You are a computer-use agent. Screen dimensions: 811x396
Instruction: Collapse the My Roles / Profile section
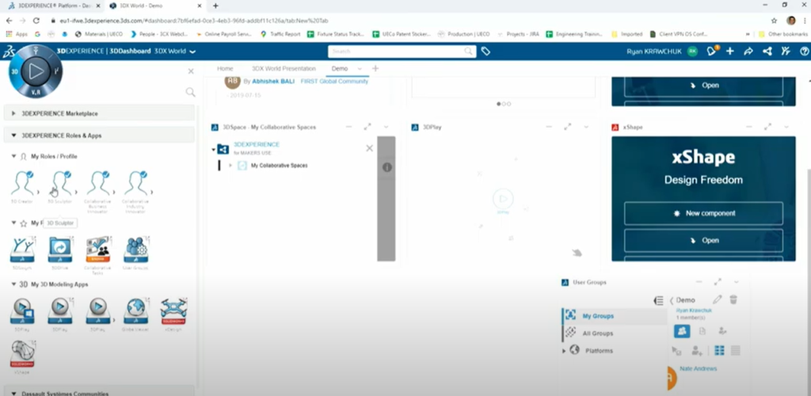(14, 156)
